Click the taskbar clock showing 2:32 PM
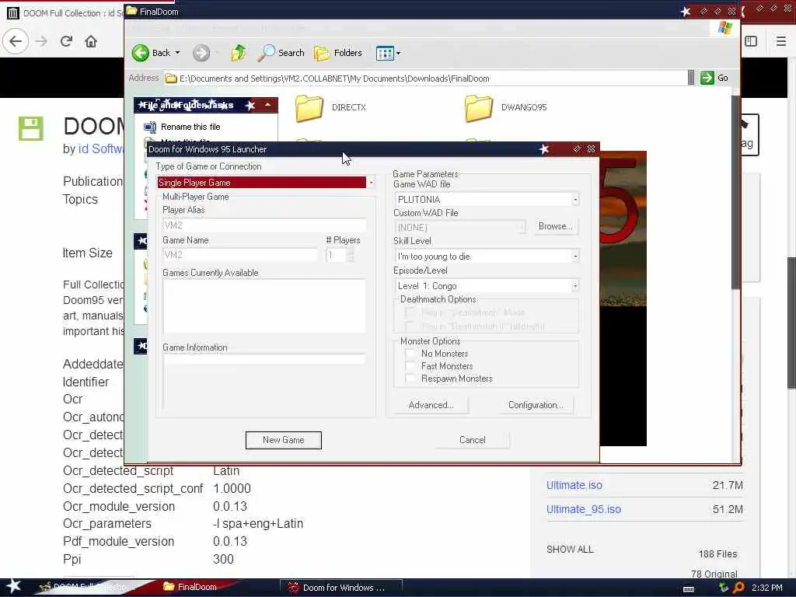This screenshot has width=796, height=597. [x=766, y=588]
